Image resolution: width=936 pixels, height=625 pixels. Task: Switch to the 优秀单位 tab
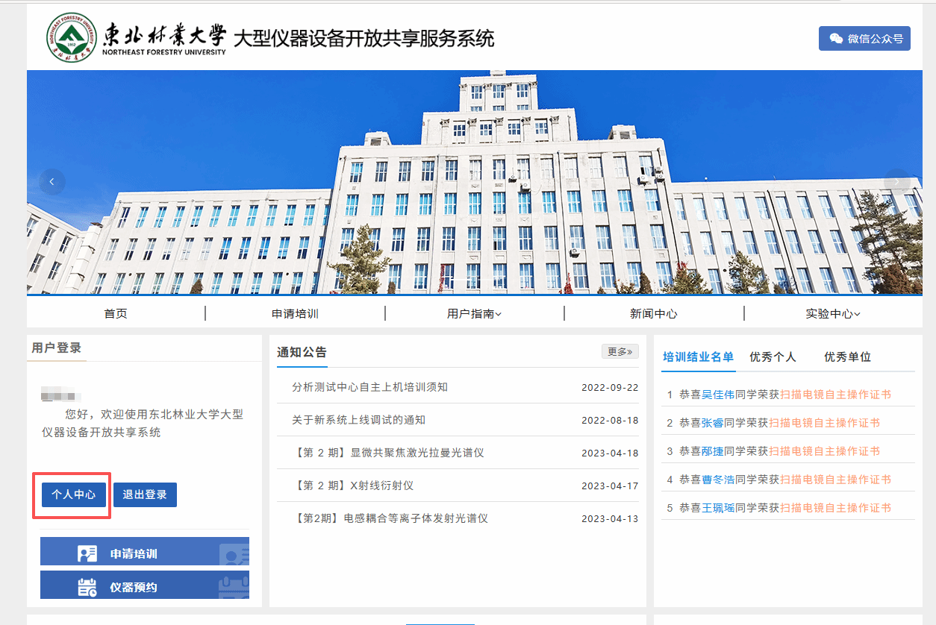click(x=847, y=357)
